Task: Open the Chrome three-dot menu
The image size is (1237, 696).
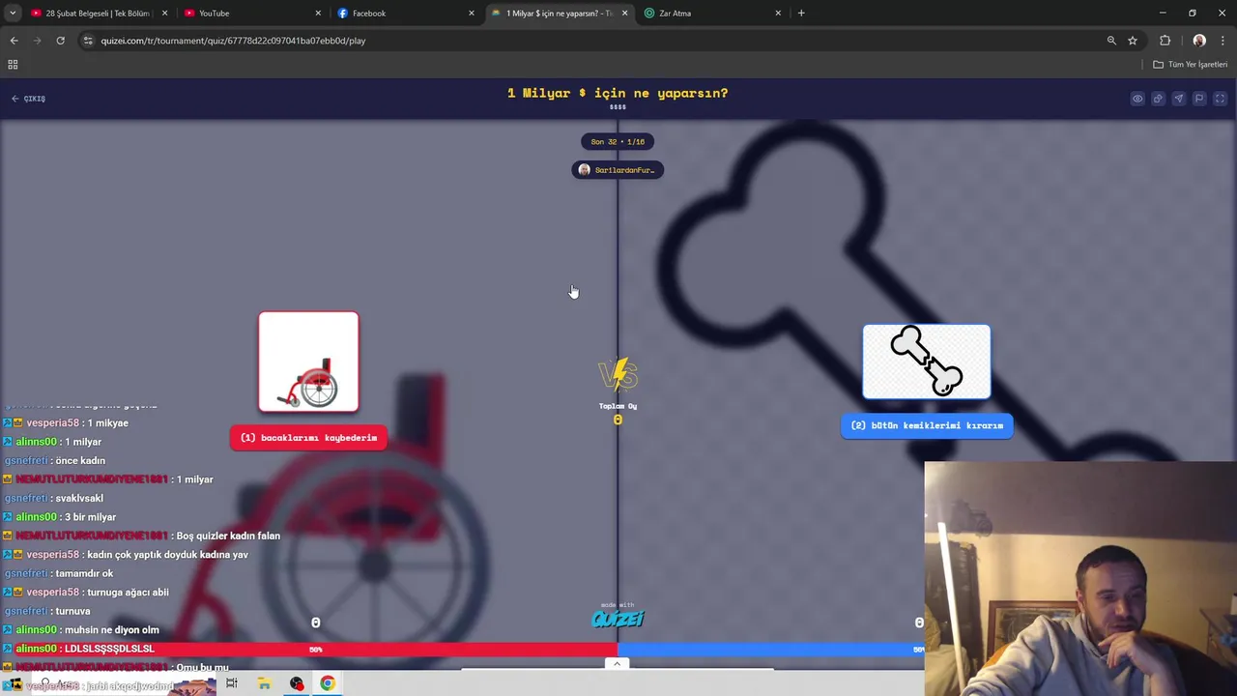Action: (1223, 41)
